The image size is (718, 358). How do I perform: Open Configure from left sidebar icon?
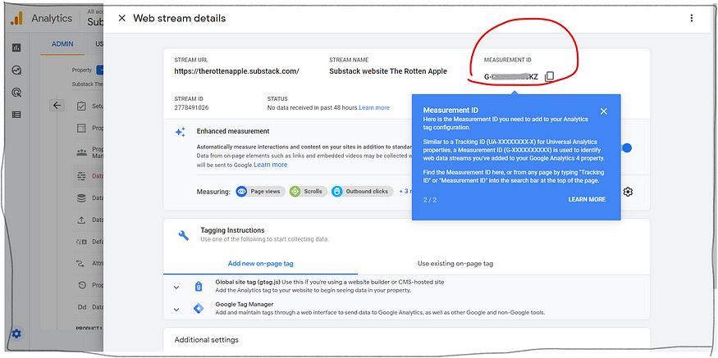[16, 115]
